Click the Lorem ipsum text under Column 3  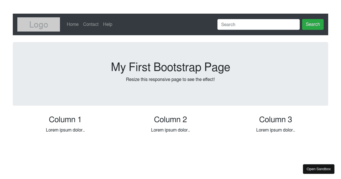coord(275,130)
